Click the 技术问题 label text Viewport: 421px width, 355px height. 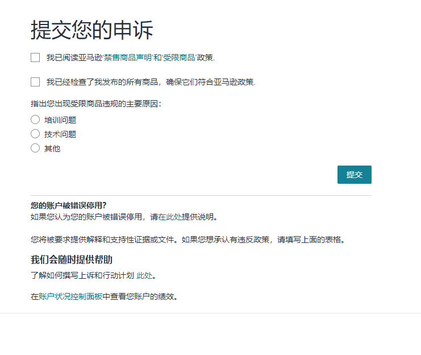60,134
